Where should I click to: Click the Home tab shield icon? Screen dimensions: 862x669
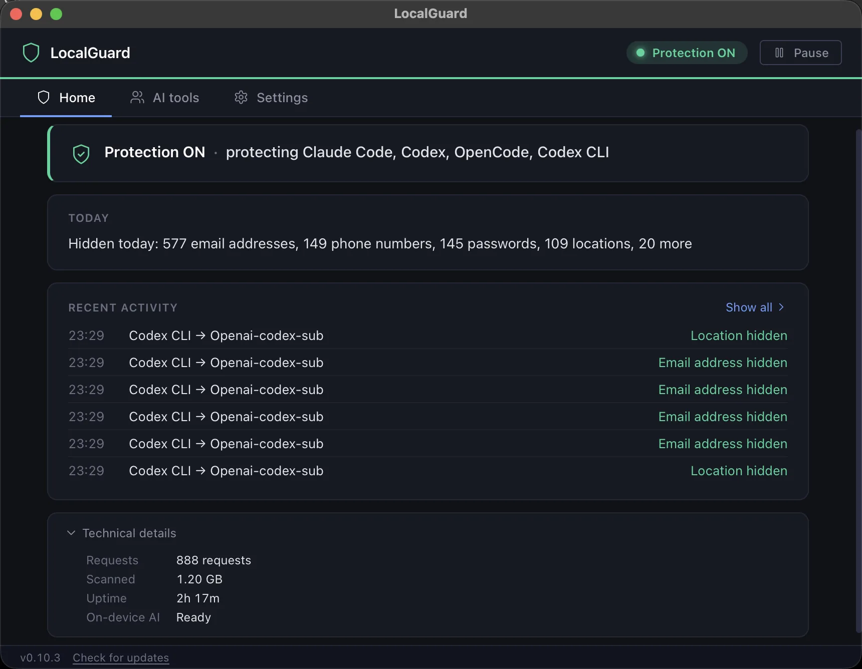tap(44, 97)
